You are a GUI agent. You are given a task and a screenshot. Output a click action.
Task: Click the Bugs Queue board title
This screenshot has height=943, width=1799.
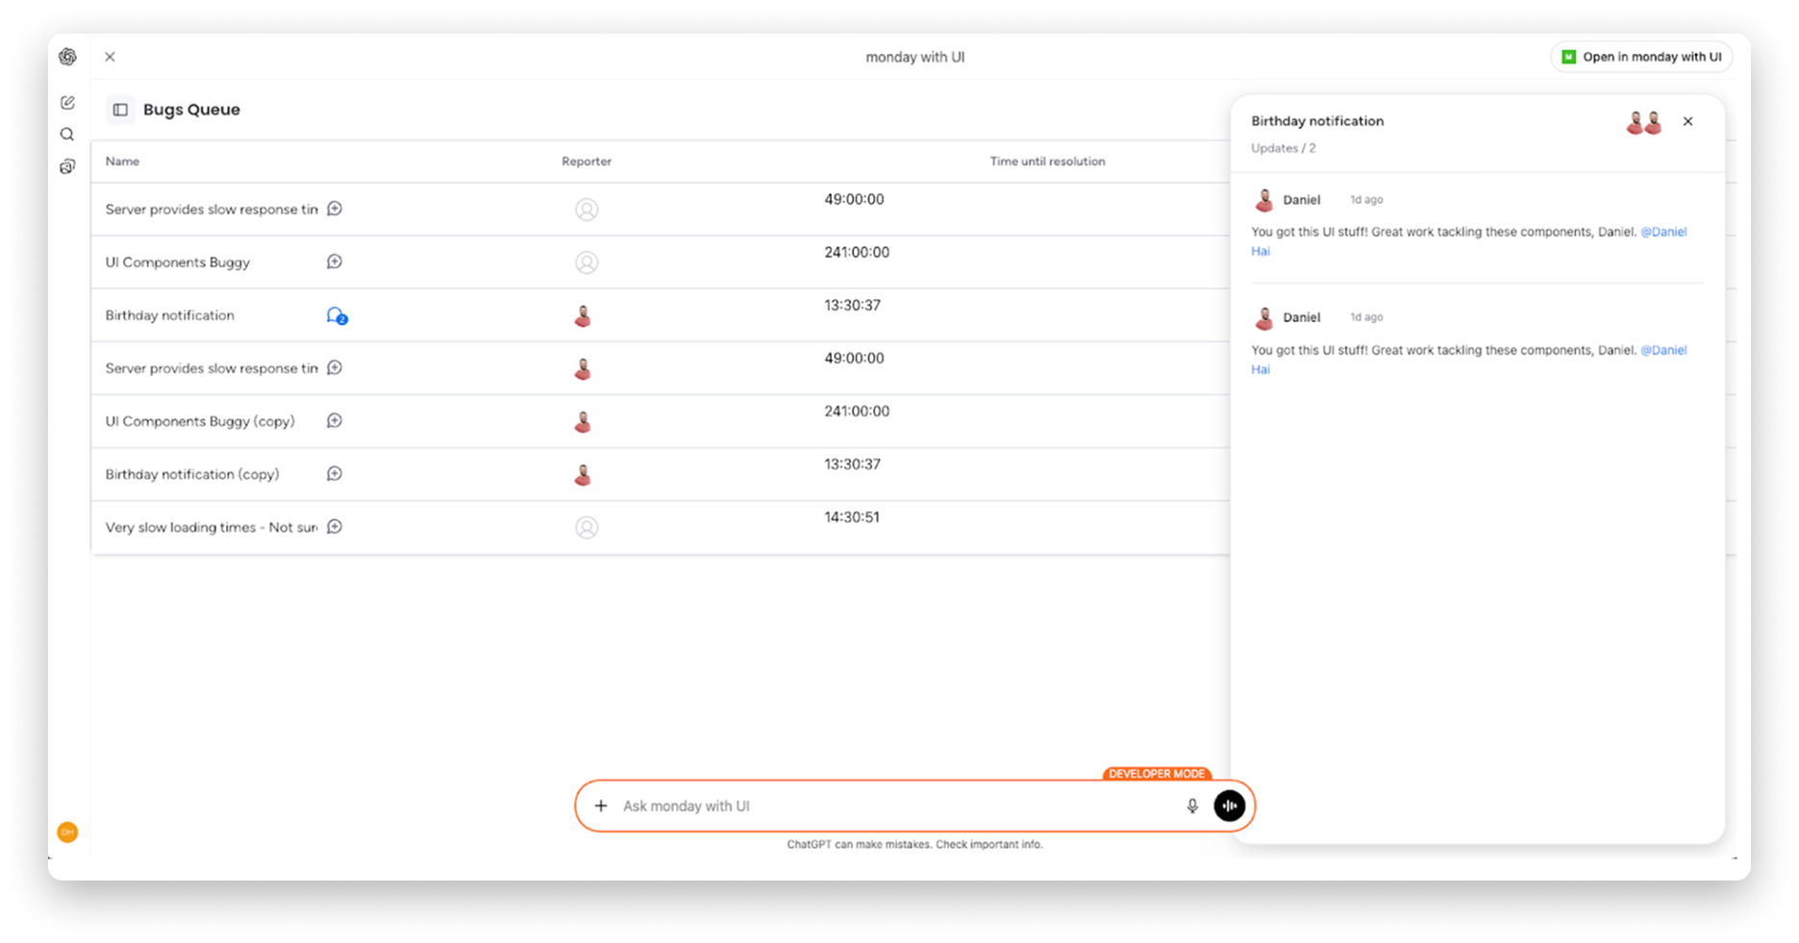click(x=191, y=110)
